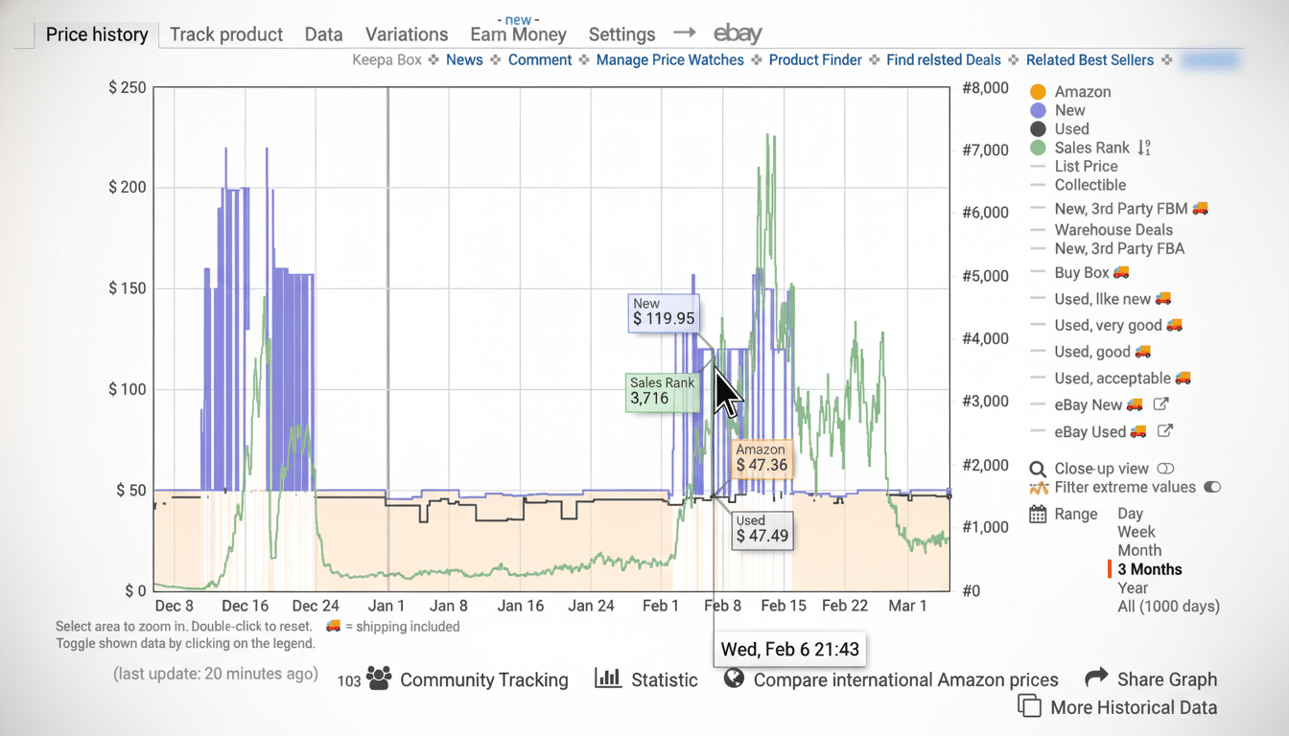
Task: Enable the Filter extreme values switch
Action: (x=1211, y=487)
